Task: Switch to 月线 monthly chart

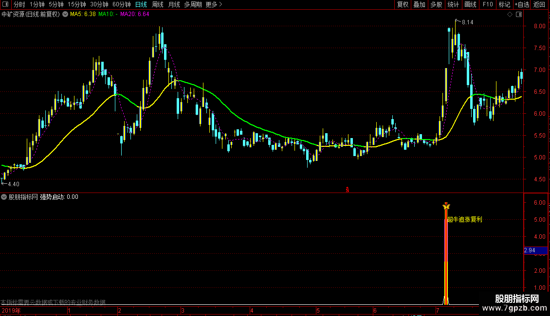Action: (174, 4)
